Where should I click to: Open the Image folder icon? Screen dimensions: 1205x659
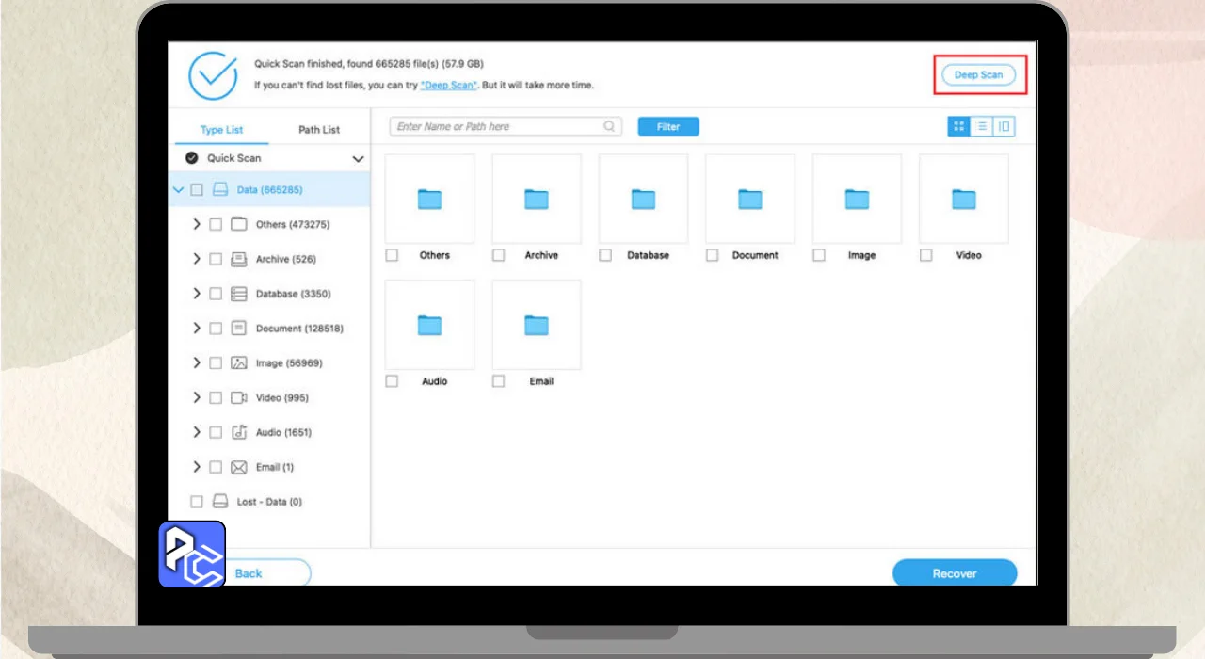click(857, 199)
